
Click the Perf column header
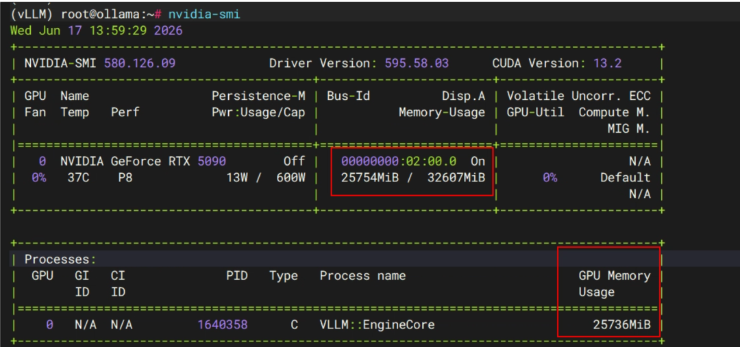point(125,113)
